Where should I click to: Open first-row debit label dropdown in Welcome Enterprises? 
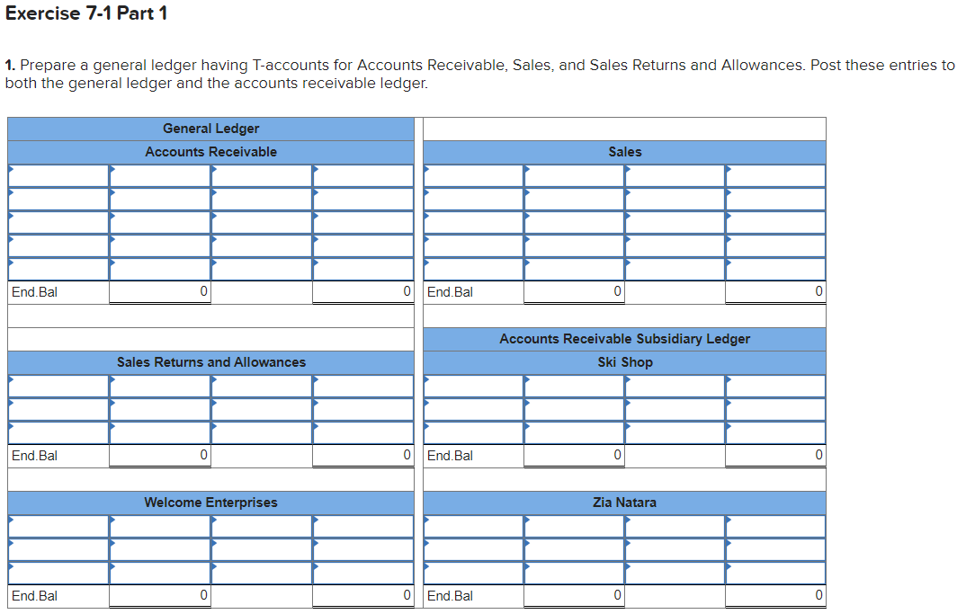[58, 527]
